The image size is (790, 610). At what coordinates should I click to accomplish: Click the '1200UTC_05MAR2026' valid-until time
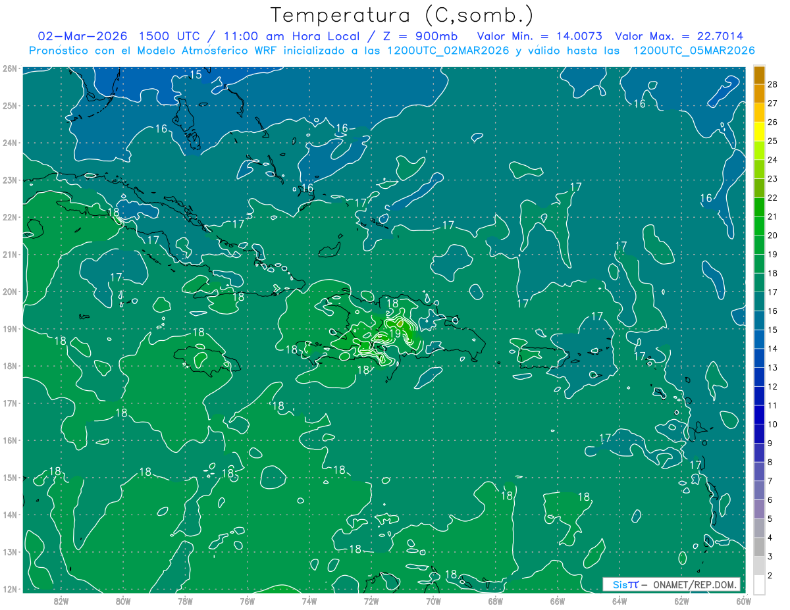(x=694, y=51)
